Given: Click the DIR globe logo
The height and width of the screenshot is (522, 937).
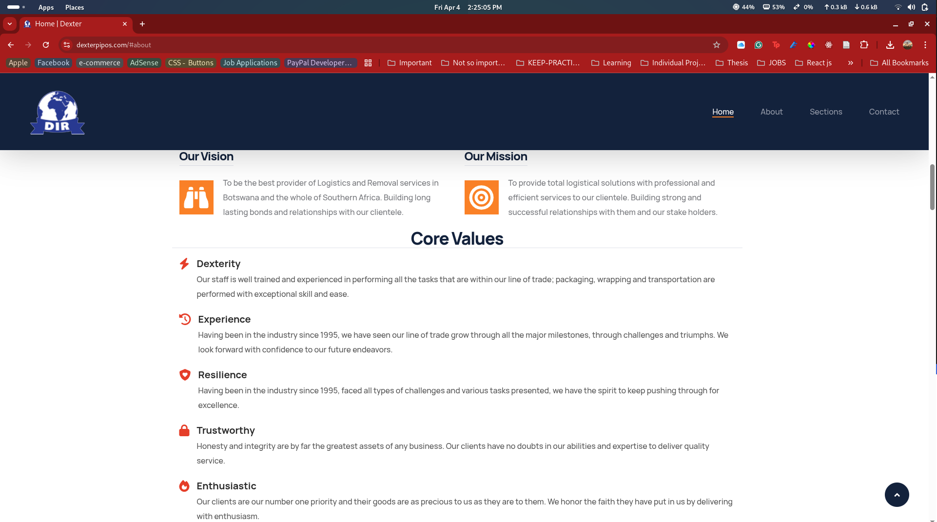Looking at the screenshot, I should 58,113.
